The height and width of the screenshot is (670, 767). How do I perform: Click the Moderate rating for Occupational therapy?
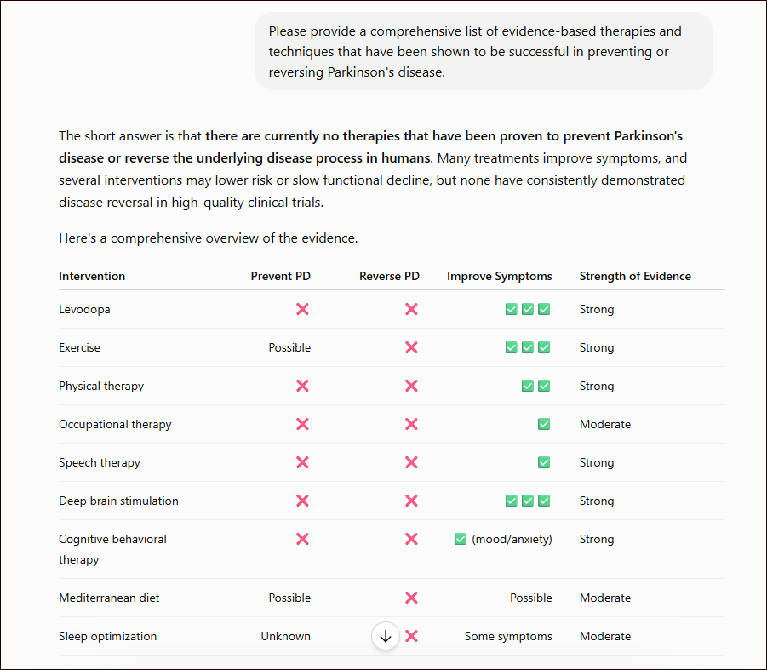(605, 424)
